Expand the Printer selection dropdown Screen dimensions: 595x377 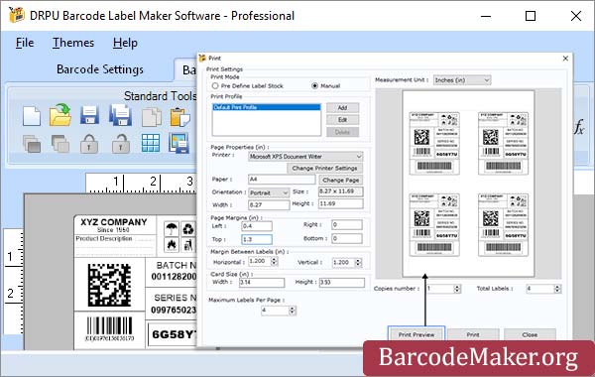(x=305, y=157)
